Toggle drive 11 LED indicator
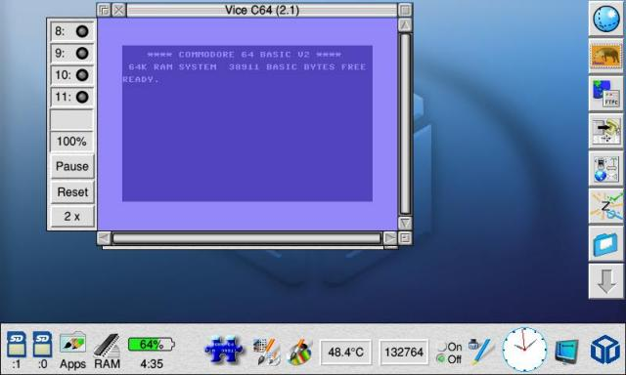Screen dimensions: 626x375 point(82,97)
